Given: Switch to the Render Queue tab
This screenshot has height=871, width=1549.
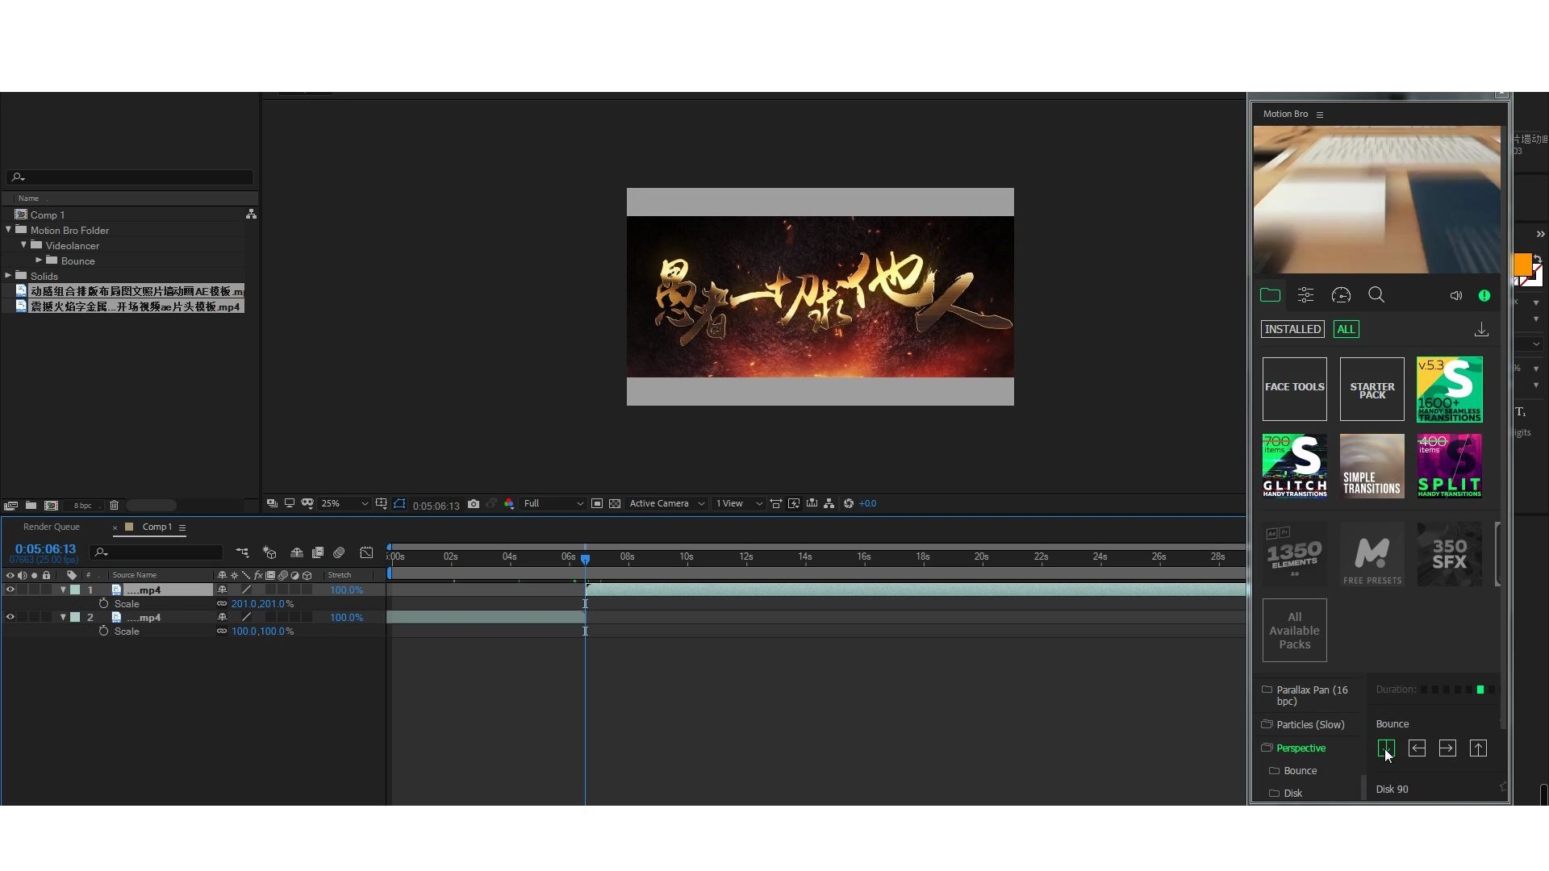Looking at the screenshot, I should coord(52,527).
